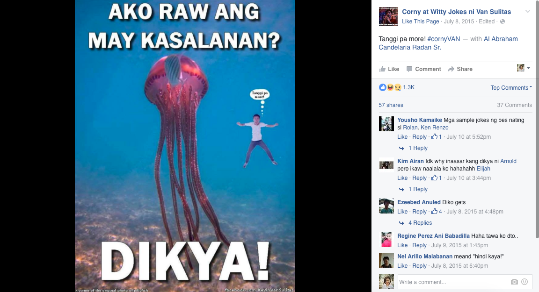This screenshot has width=539, height=292.
Task: Open the post options chevron at the top right
Action: (528, 11)
